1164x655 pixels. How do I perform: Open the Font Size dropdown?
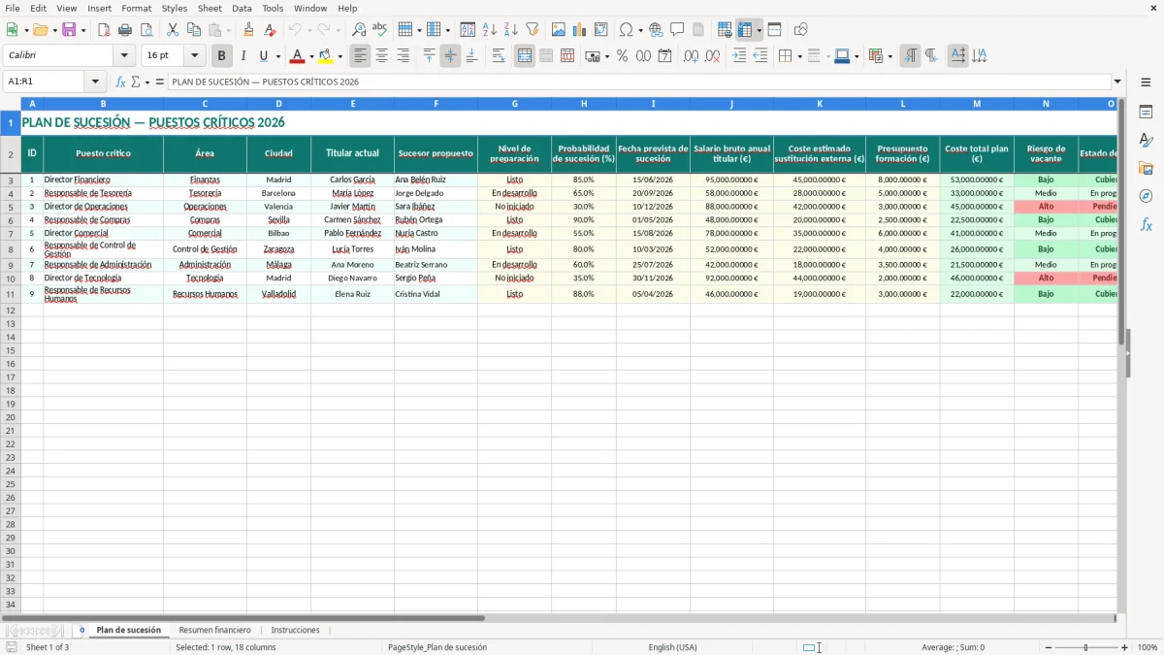point(194,56)
